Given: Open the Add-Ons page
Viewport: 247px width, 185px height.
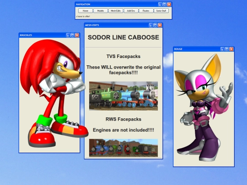Looking at the screenshot, I should (131, 11).
